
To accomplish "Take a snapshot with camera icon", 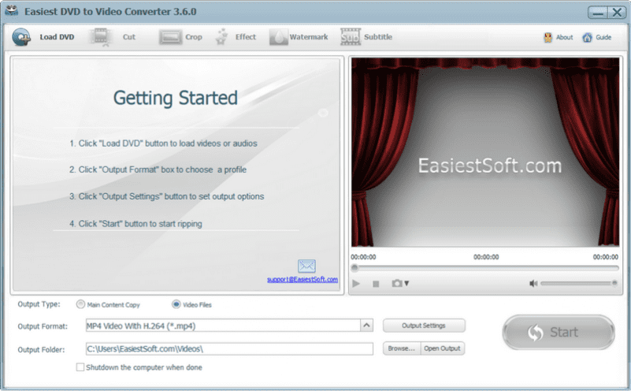I will coord(397,284).
